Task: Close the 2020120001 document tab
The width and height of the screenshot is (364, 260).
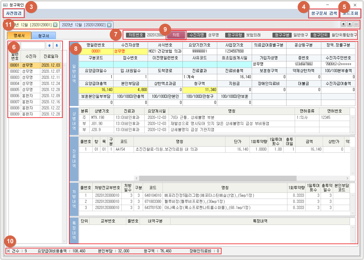Action: click(55, 25)
